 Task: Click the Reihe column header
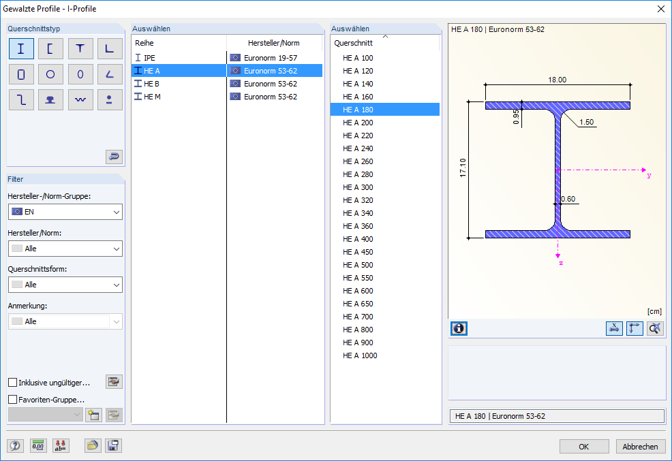click(x=179, y=43)
